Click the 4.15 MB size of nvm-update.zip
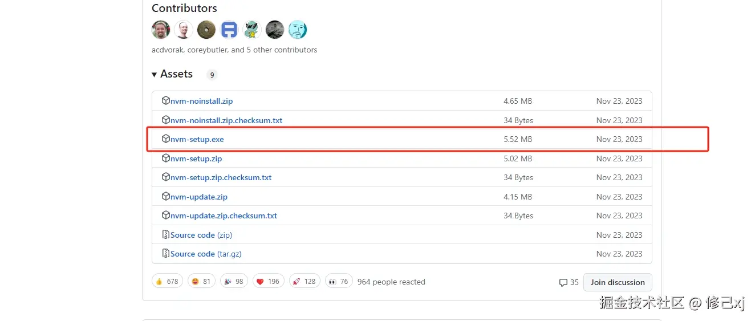 [518, 197]
